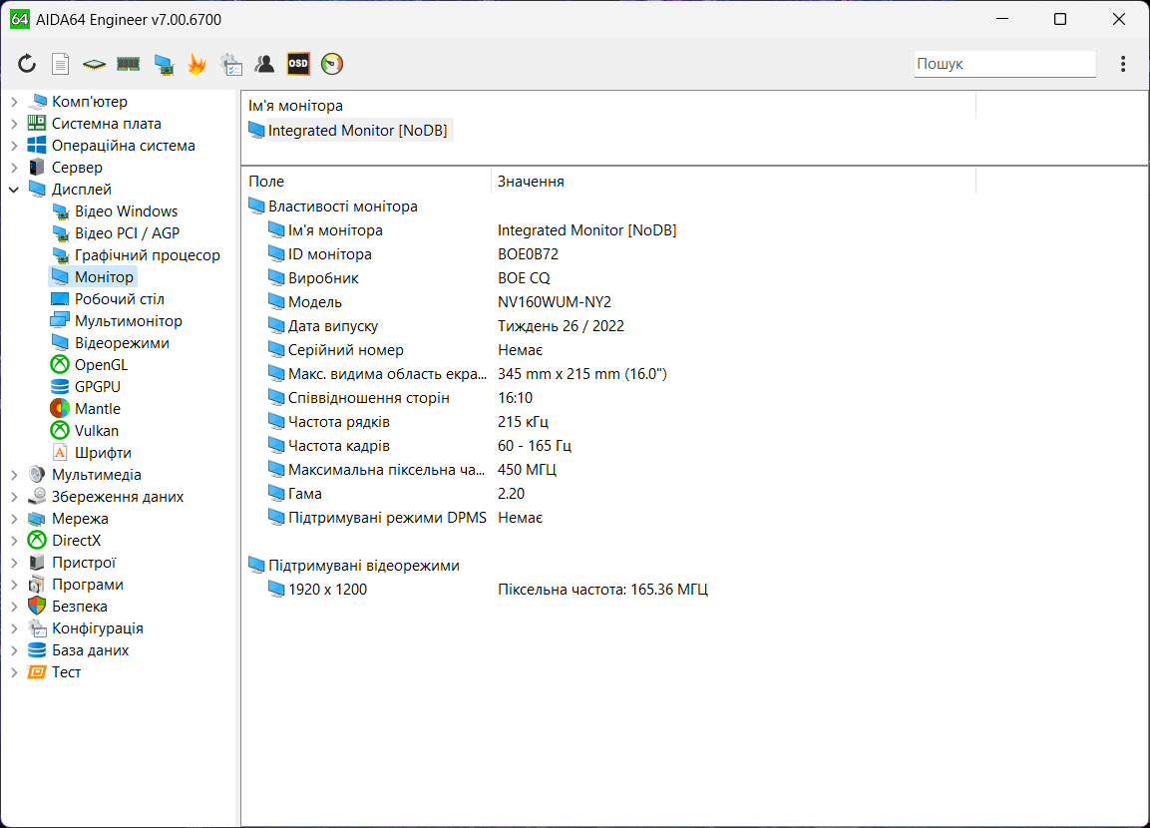Screen dimensions: 1150x828
Task: Expand the Збереження даних node
Action: [x=14, y=497]
